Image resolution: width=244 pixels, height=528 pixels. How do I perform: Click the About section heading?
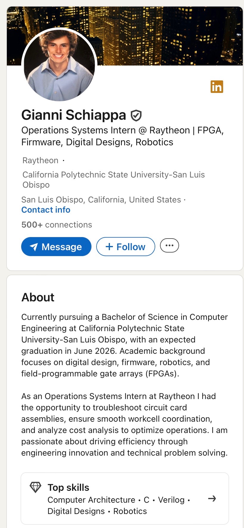click(38, 298)
